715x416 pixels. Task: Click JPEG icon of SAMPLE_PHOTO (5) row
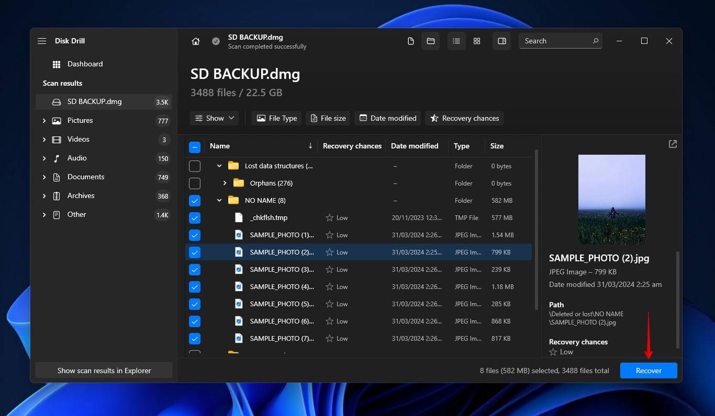click(239, 304)
